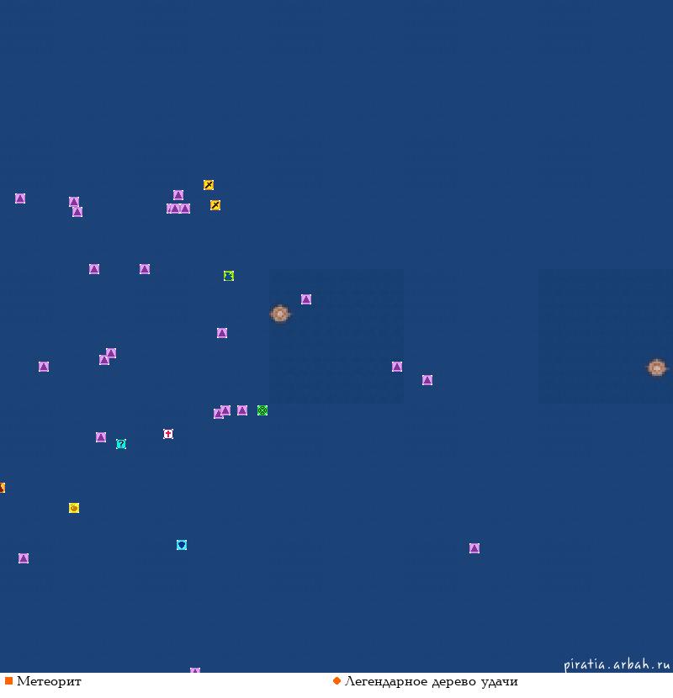Click the orange circle legend swatch for дерево удачи
The image size is (673, 698).
336,681
